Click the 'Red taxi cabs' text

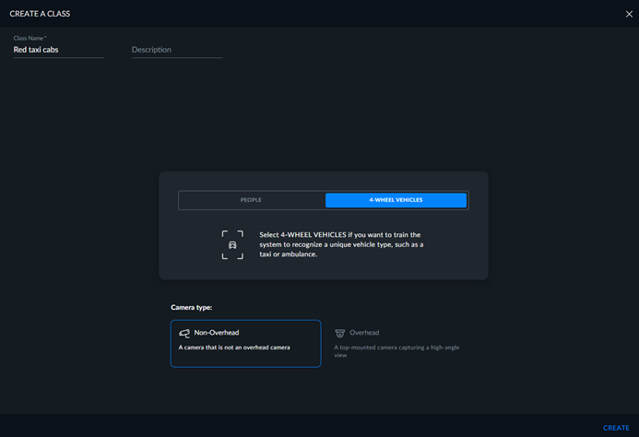click(36, 50)
